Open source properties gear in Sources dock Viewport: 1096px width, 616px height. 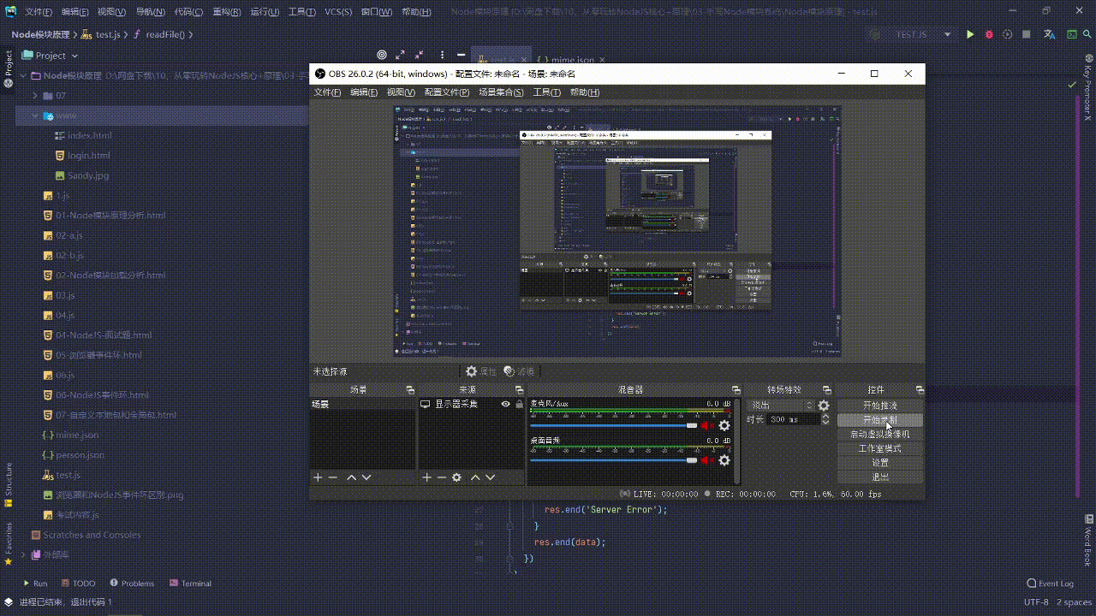pos(457,477)
